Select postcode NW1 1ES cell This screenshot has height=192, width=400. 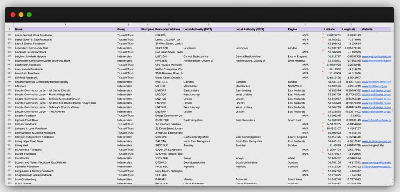tap(169, 82)
